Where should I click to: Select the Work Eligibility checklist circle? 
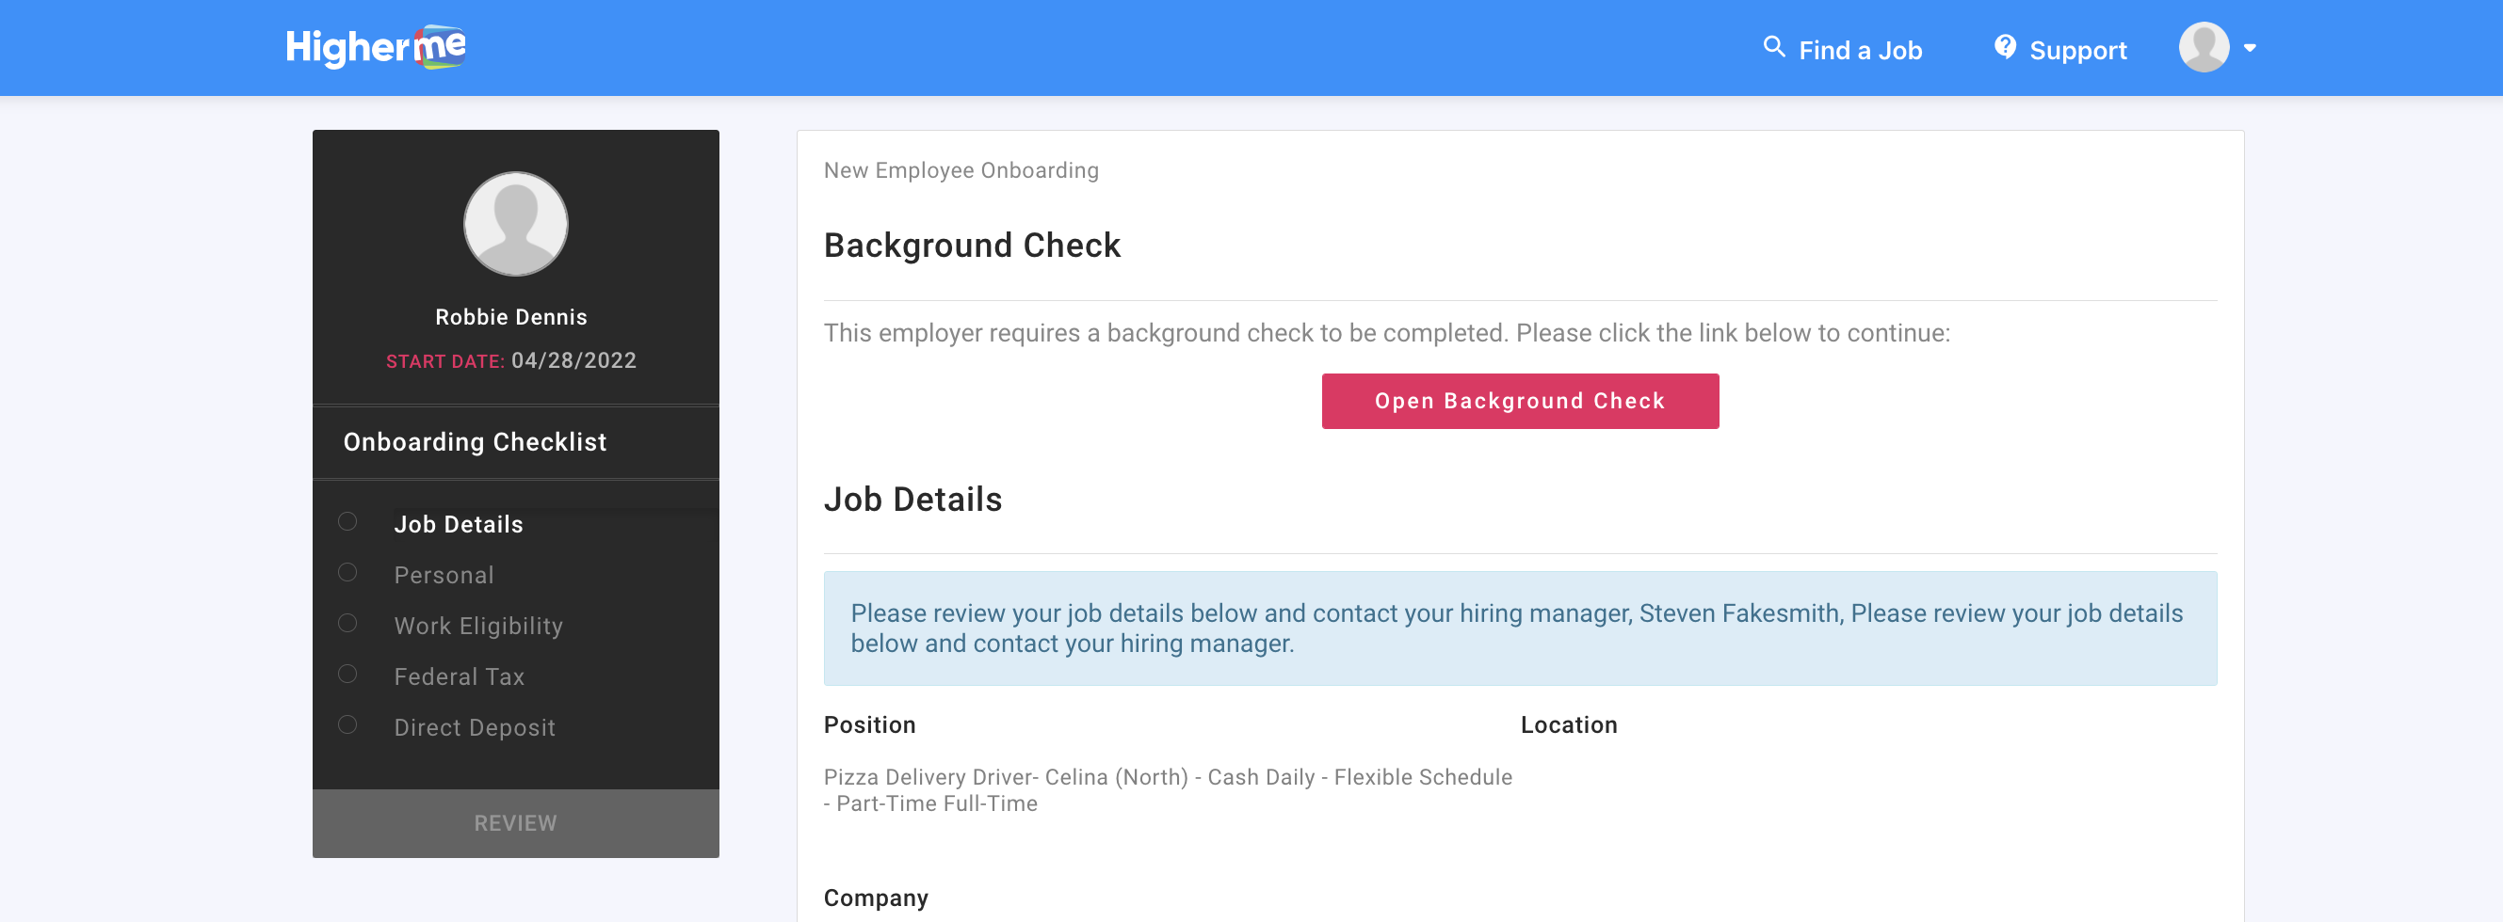(x=347, y=623)
